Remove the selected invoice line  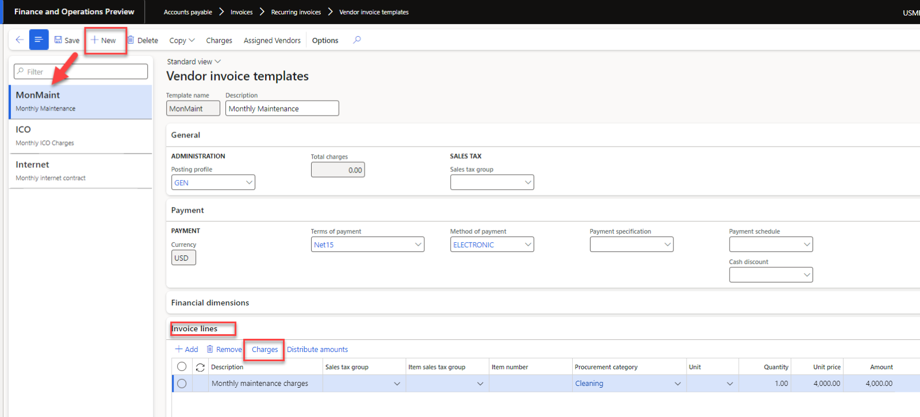click(224, 349)
